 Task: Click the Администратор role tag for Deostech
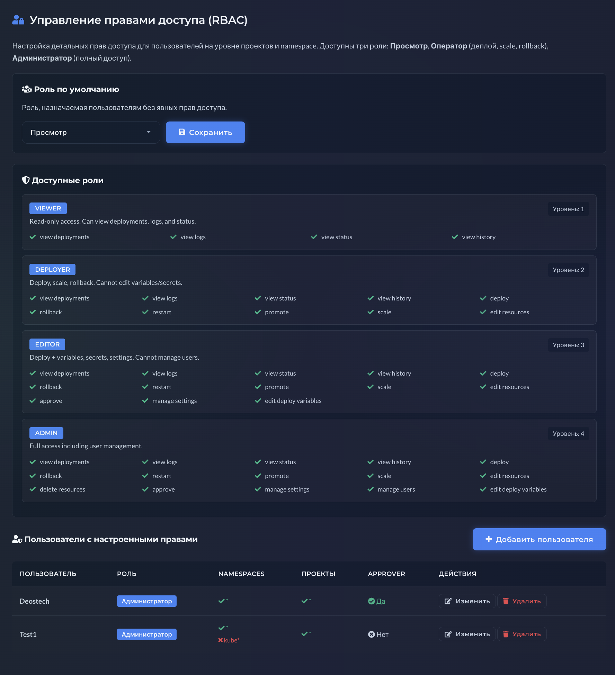(146, 601)
